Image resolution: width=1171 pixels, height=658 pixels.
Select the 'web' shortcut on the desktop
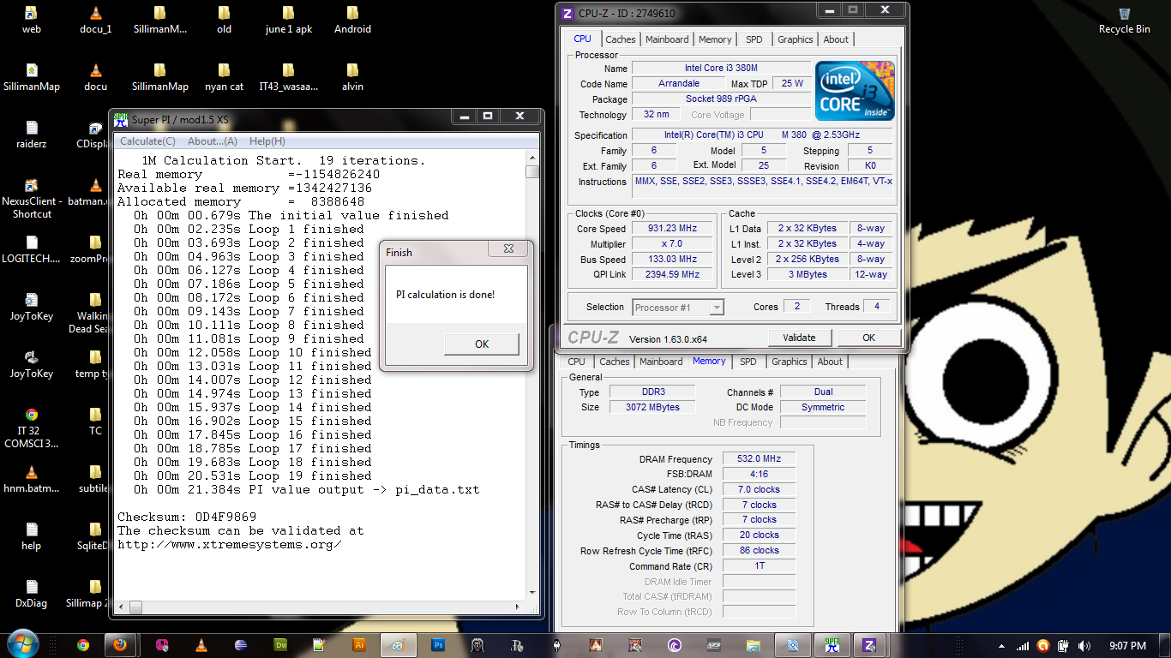click(x=32, y=21)
